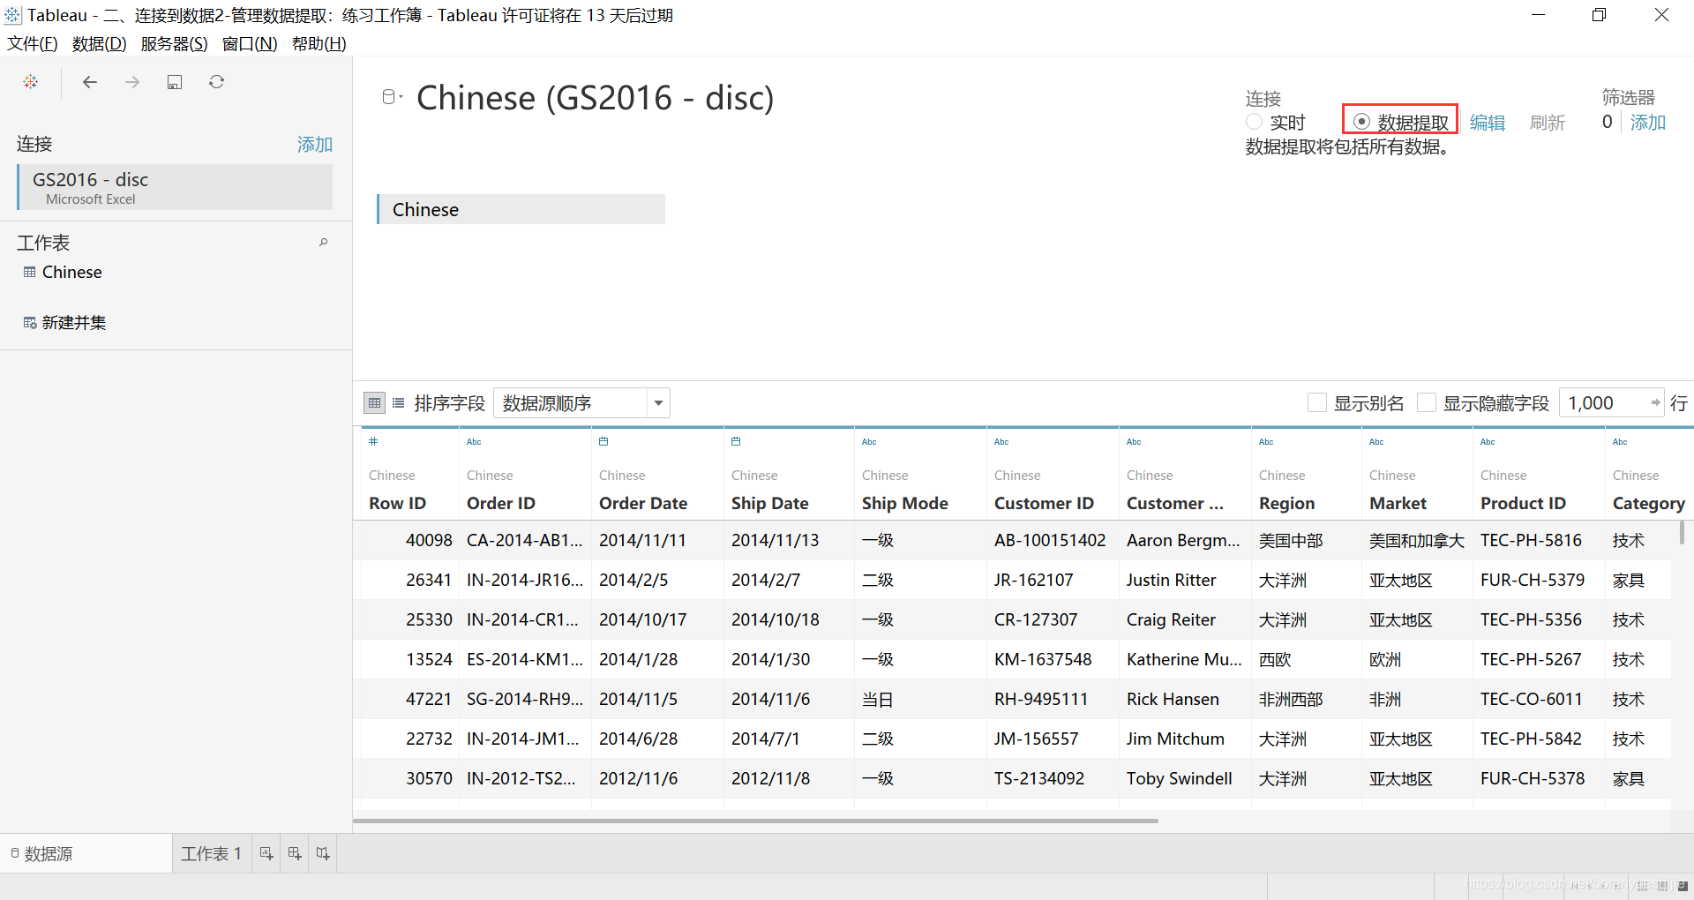Click the Order ID column header
The height and width of the screenshot is (900, 1694).
click(x=501, y=503)
